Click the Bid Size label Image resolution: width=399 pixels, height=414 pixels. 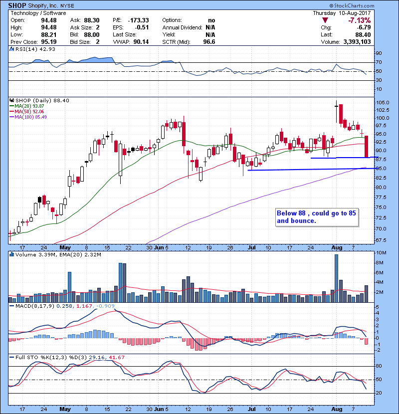click(x=80, y=42)
